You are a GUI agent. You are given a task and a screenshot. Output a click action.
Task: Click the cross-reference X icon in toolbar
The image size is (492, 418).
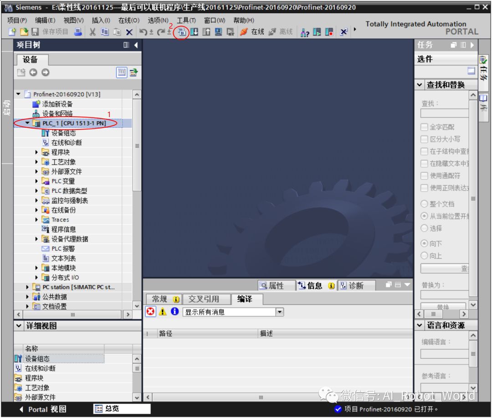343,32
